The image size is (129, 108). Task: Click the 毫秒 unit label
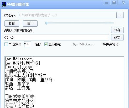[x=38, y=44]
